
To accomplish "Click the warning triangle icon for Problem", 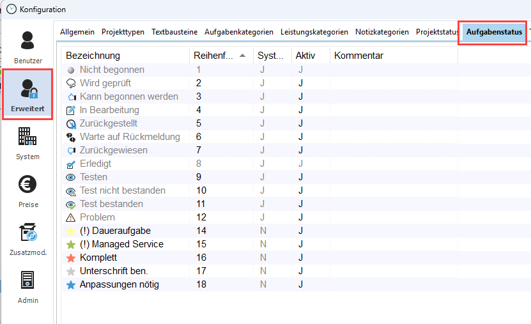I will (71, 217).
